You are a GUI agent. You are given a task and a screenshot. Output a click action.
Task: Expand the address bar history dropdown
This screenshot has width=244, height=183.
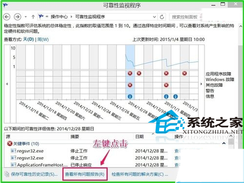pos(154,17)
